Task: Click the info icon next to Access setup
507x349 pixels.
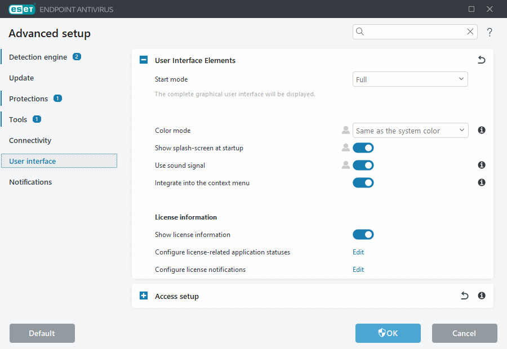Action: coord(482,296)
